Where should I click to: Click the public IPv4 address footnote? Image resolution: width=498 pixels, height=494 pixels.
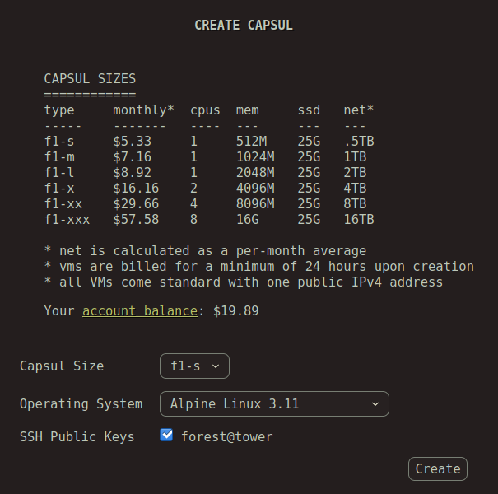tap(244, 282)
